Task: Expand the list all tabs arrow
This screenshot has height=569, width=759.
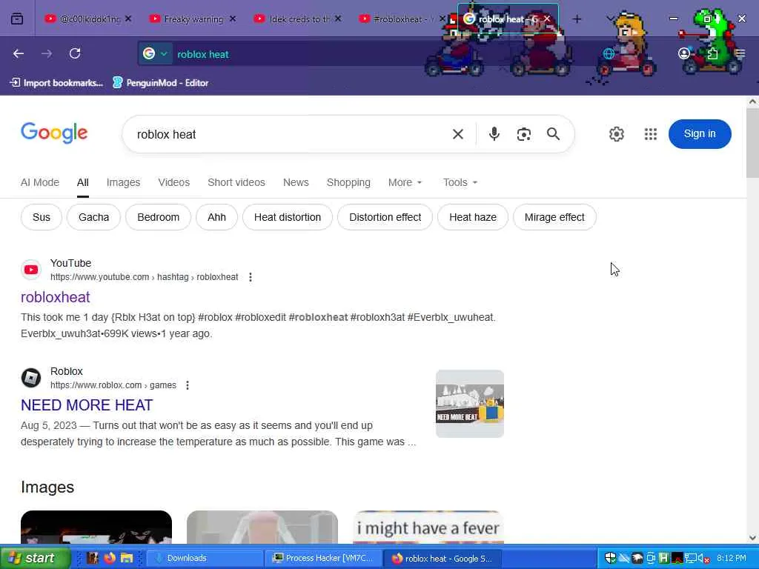Action: click(x=610, y=19)
